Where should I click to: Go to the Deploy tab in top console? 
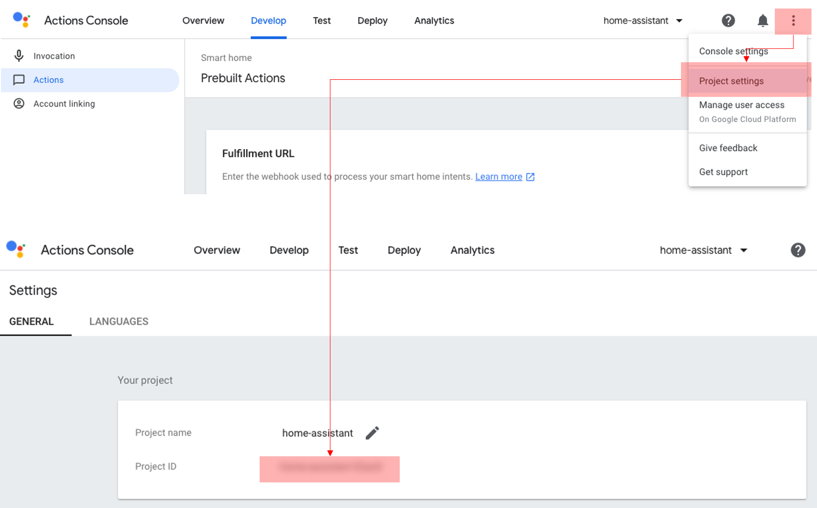click(x=373, y=21)
